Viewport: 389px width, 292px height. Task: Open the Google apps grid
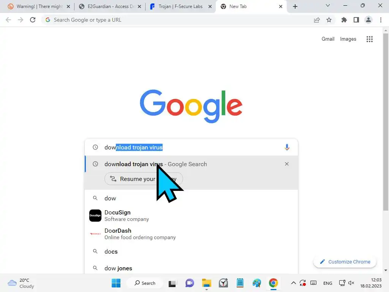pos(369,39)
